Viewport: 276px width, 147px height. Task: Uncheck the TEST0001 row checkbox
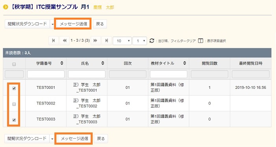click(x=14, y=88)
